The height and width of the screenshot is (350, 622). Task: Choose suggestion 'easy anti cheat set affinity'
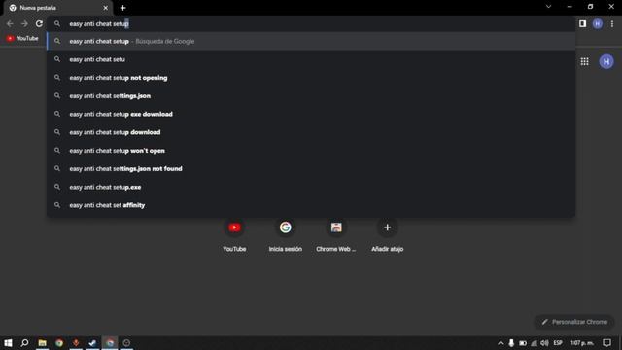tap(311, 205)
